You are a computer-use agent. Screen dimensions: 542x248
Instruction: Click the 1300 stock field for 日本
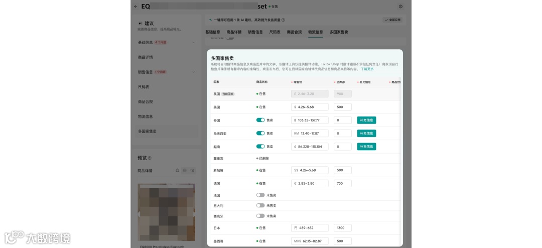[x=343, y=228]
